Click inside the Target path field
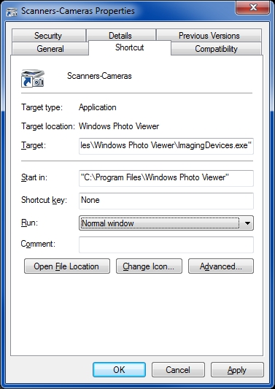275x389 pixels. point(166,146)
